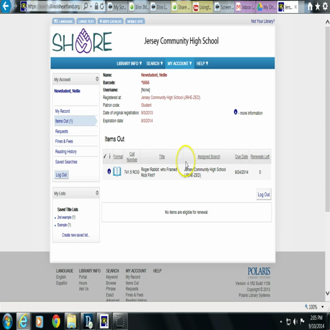330x330 pixels.
Task: Click the SHARE logo
Action: point(82,41)
